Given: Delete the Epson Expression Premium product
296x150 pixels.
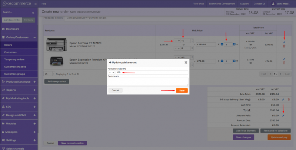Looking at the screenshot, I should [284, 63].
